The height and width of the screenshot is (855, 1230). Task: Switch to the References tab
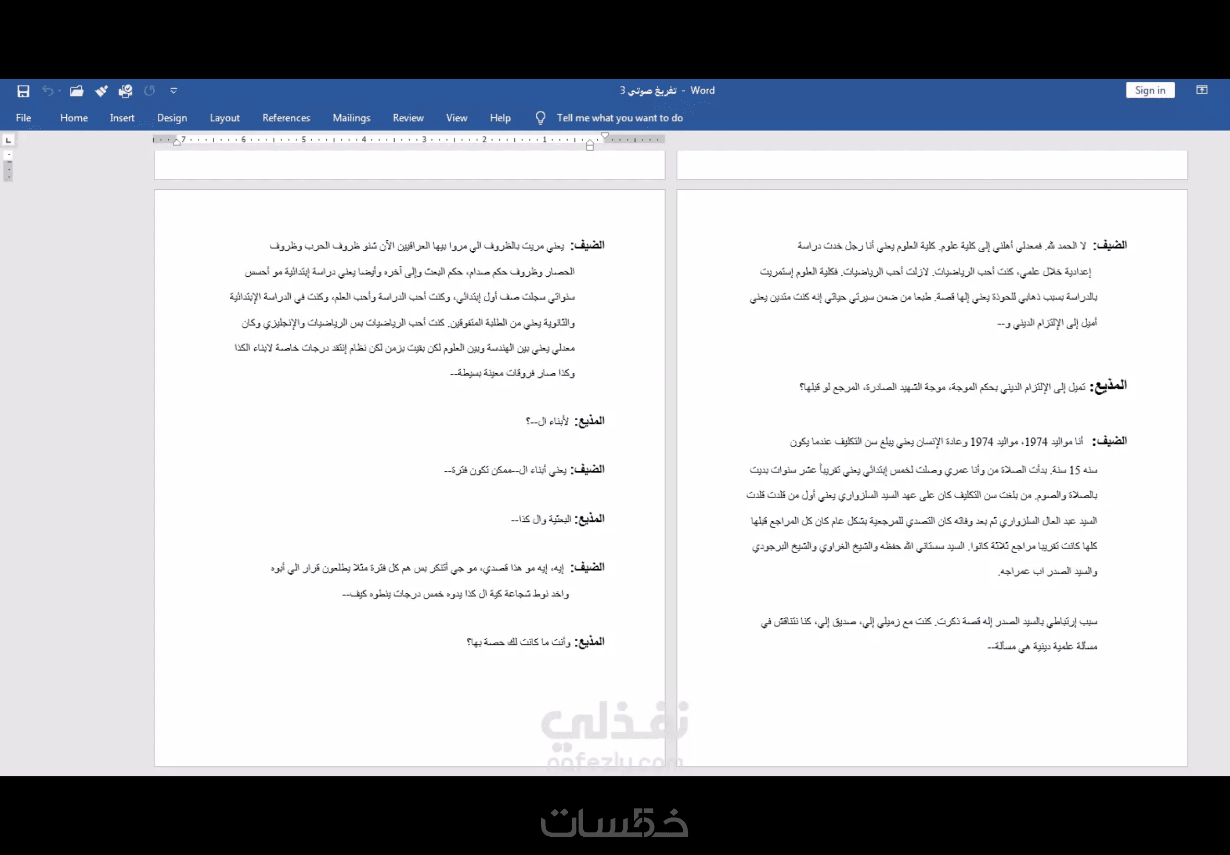(286, 118)
